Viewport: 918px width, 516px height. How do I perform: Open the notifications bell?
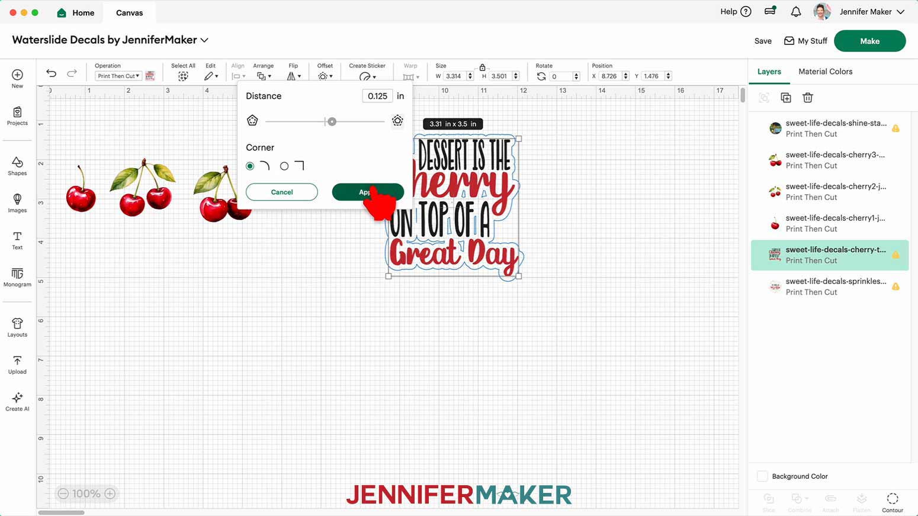(x=796, y=12)
